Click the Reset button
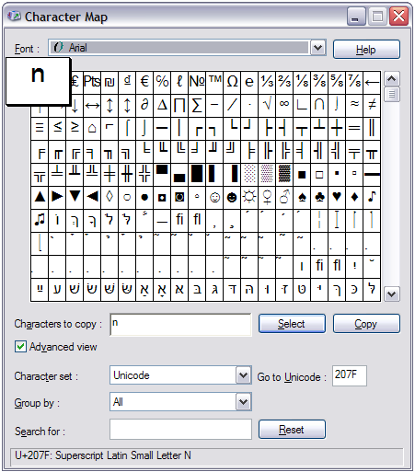Screen dimensions: 415x472 click(x=292, y=430)
